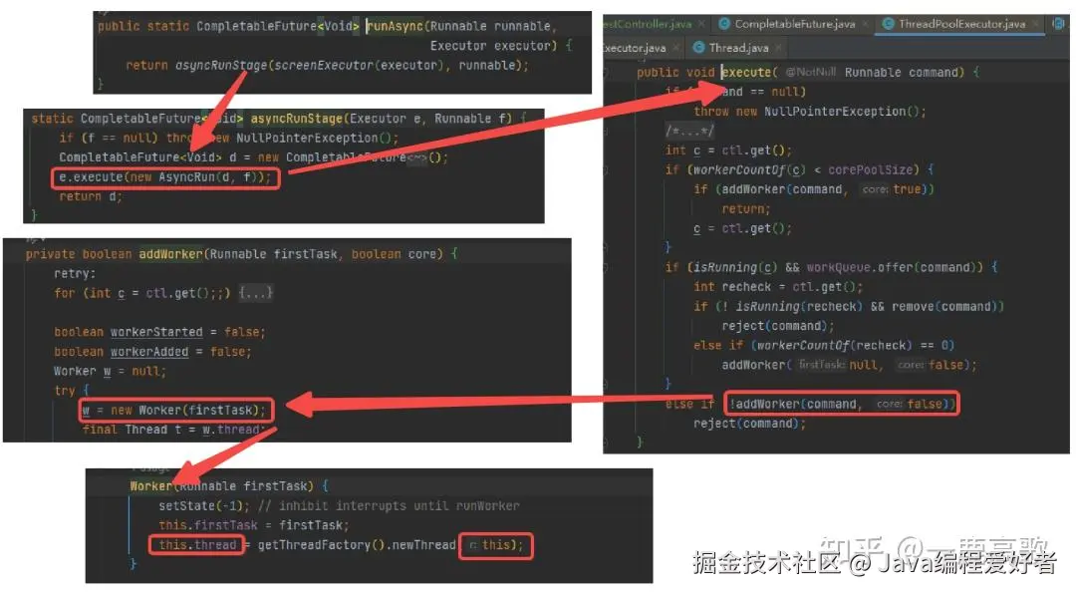Image resolution: width=1076 pixels, height=595 pixels.
Task: Close the Executor.java editor tab
Action: point(675,48)
